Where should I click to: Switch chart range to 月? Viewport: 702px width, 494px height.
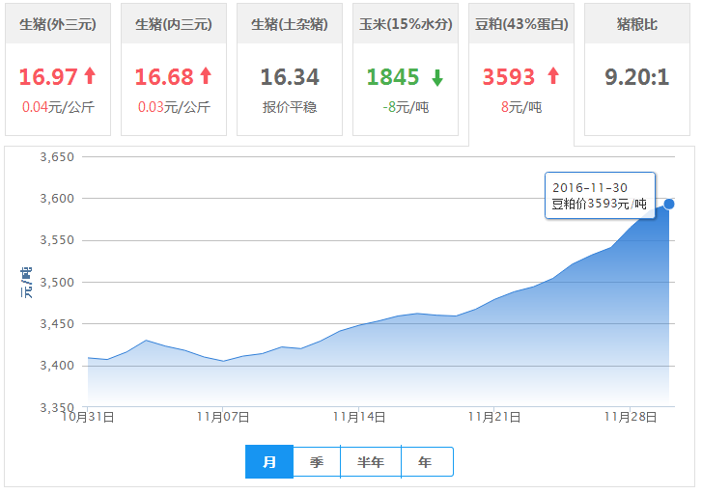tap(269, 462)
